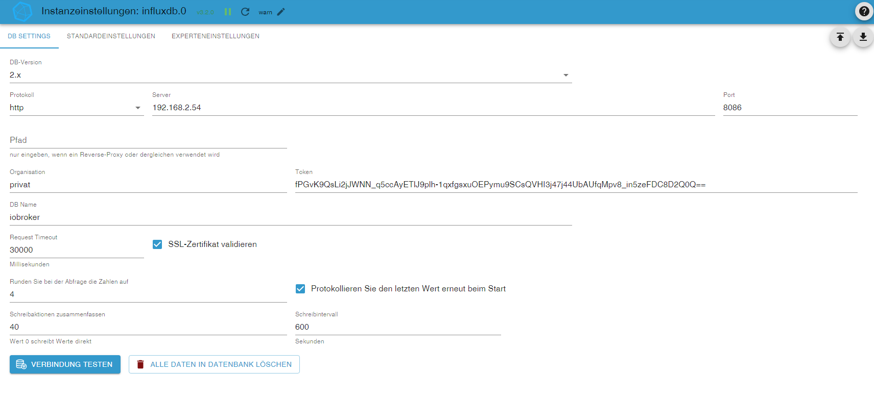Click the Organisation field containing privat
The height and width of the screenshot is (398, 874).
click(x=148, y=185)
